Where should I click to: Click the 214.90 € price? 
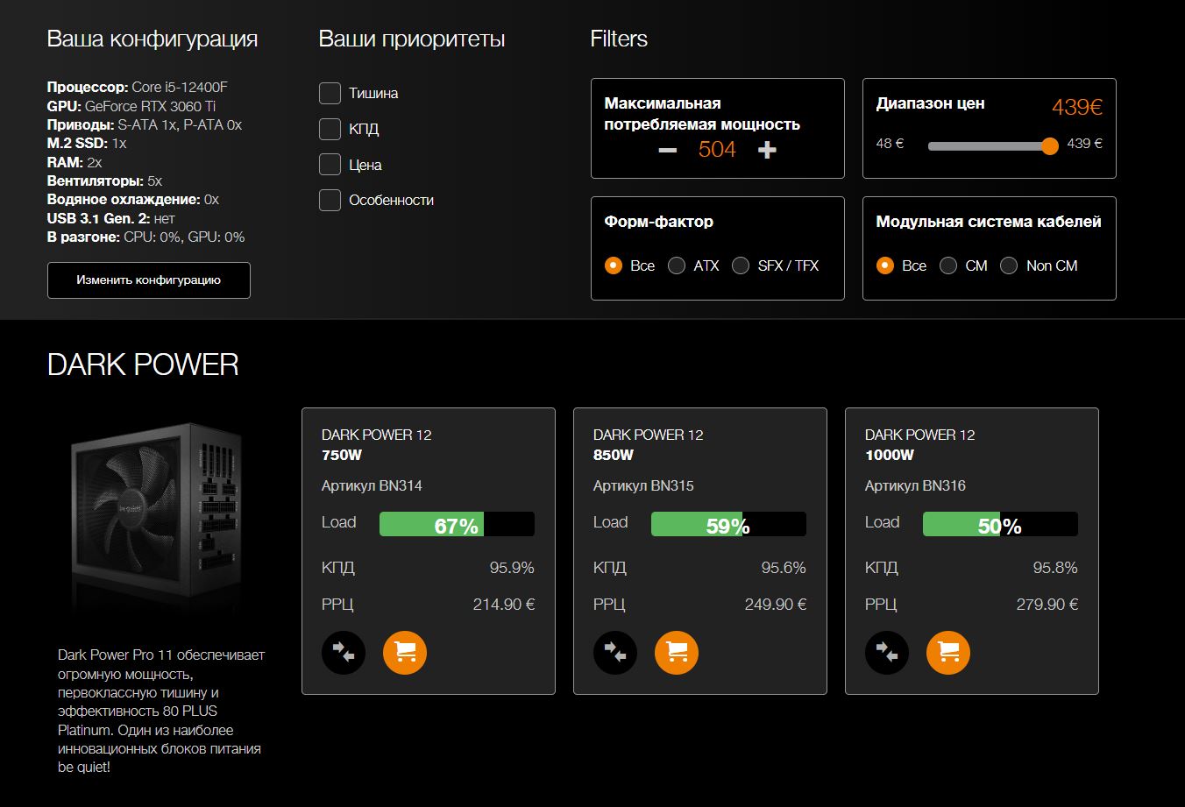click(504, 605)
